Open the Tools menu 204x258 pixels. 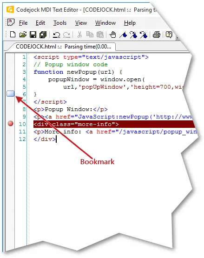[60, 23]
